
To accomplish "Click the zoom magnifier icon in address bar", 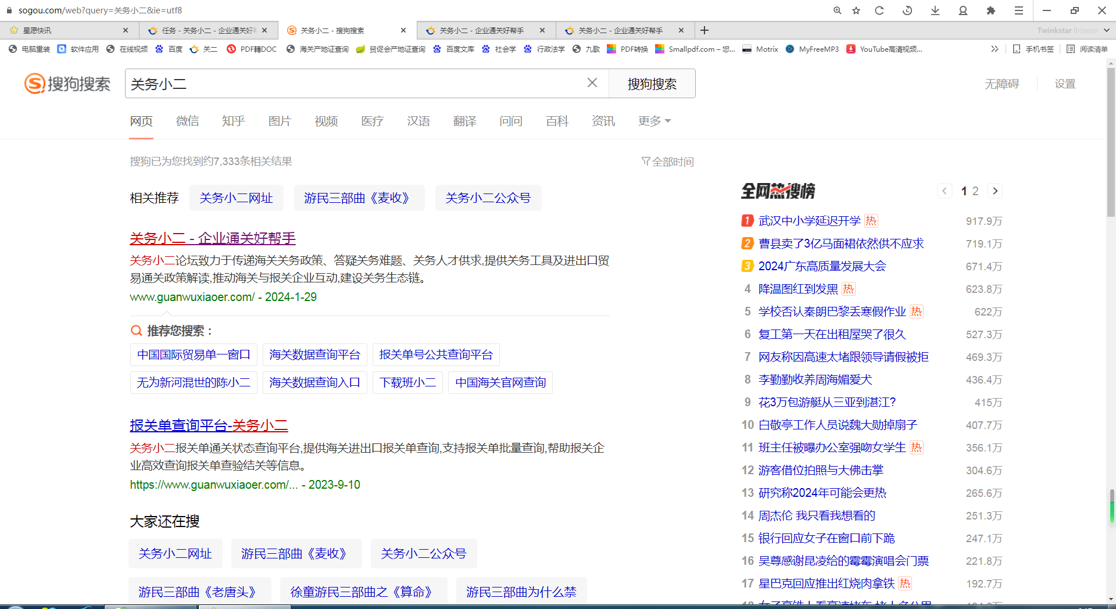I will tap(837, 10).
